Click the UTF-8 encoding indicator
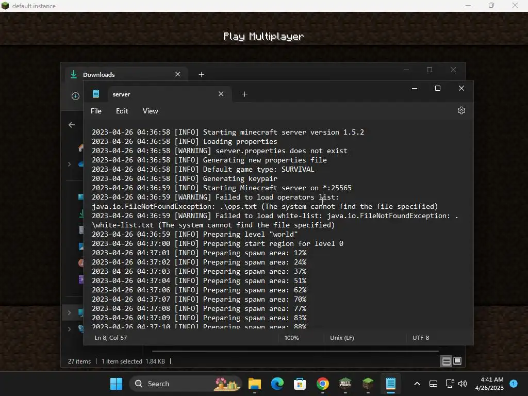 pyautogui.click(x=421, y=338)
